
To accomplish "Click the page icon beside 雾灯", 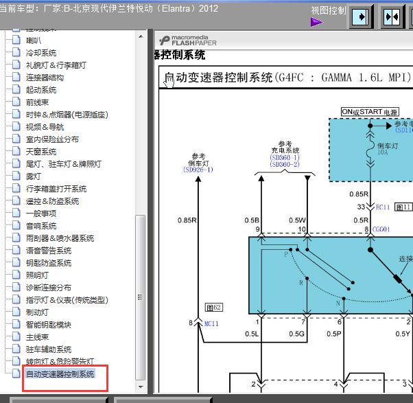I will 16,176.
